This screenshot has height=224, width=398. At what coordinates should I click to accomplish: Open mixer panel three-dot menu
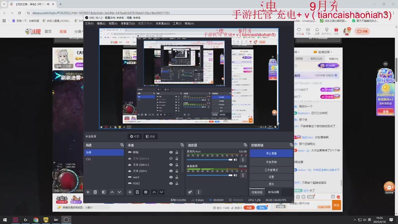click(199, 192)
